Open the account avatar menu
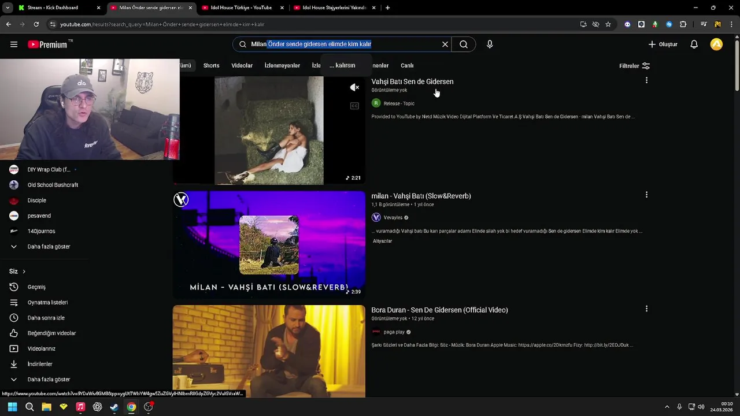Viewport: 740px width, 416px height. (716, 44)
